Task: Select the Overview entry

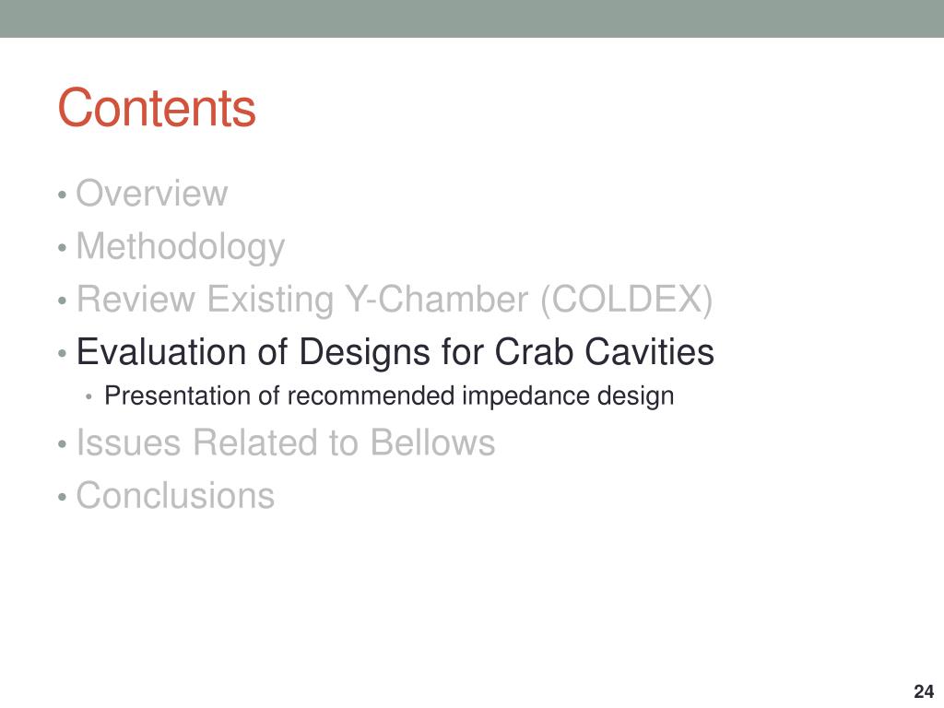Action: coord(152,194)
